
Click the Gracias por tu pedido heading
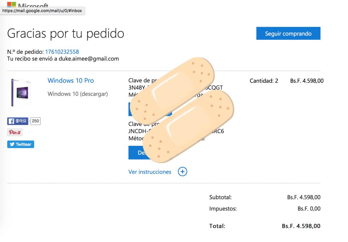[65, 33]
